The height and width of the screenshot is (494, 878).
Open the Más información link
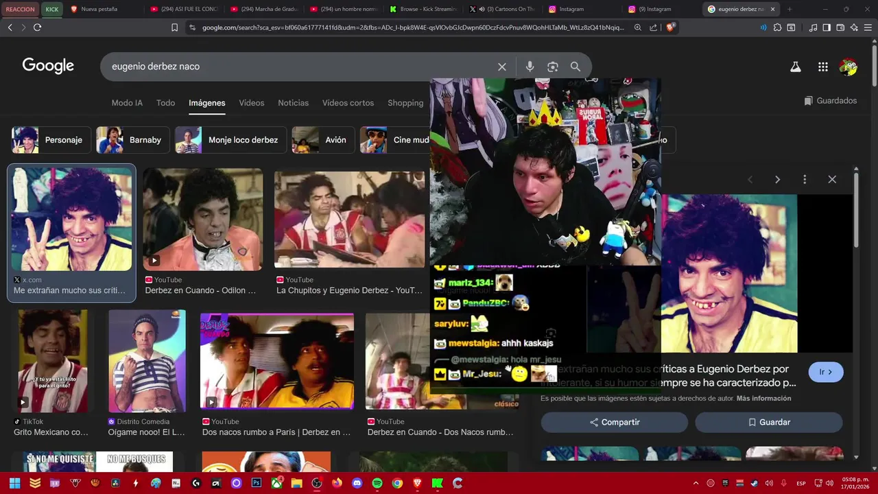click(763, 399)
